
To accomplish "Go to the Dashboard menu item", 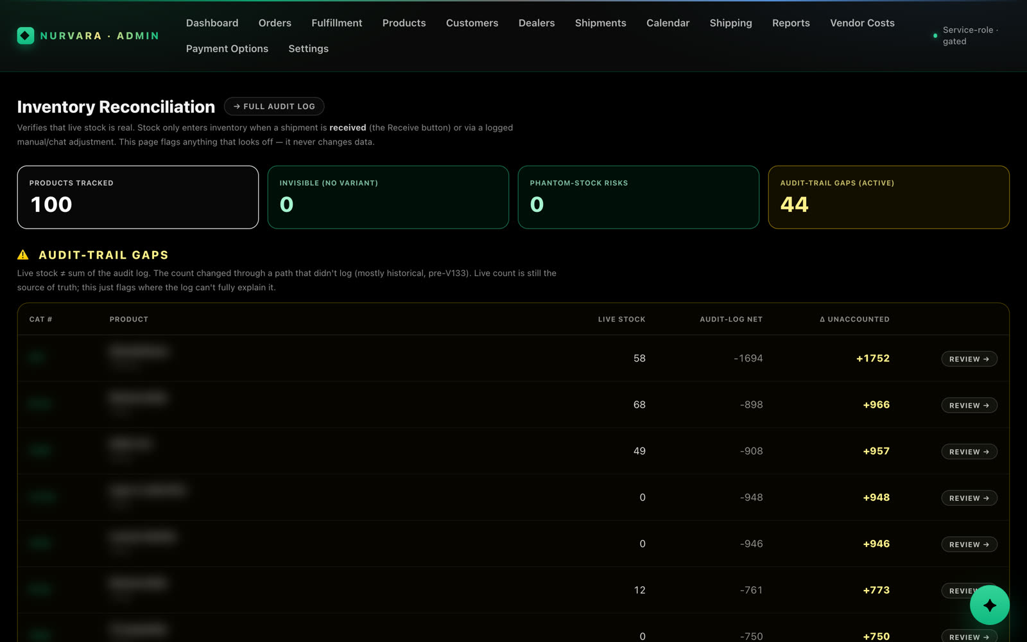I will point(212,23).
